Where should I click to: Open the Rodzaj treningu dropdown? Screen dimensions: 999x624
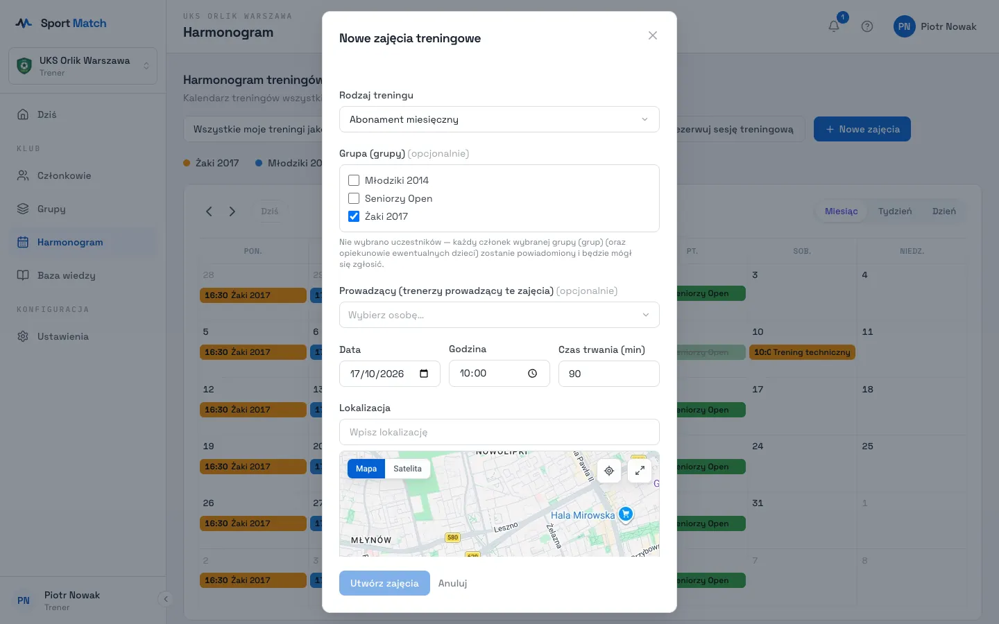coord(499,119)
